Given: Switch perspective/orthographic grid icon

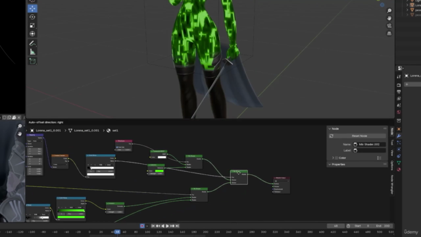Looking at the screenshot, I should [x=389, y=34].
